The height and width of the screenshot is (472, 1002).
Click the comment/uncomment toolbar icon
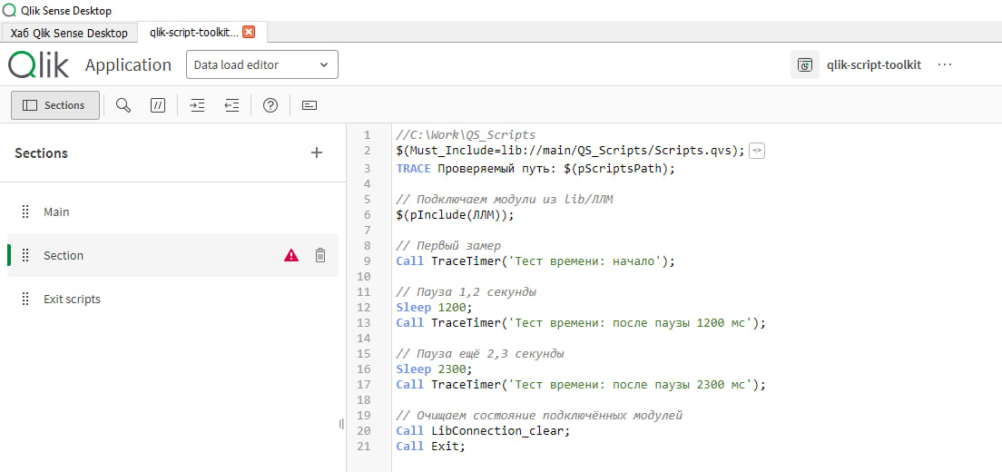click(x=158, y=105)
